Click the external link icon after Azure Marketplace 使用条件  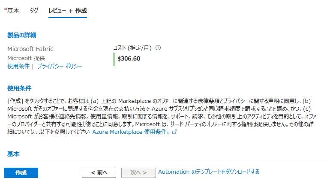click(174, 132)
